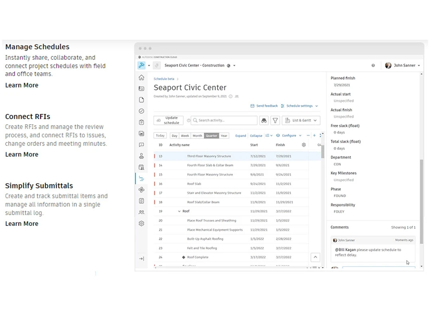Open the Forms clipboard icon in sidebar

click(x=141, y=122)
